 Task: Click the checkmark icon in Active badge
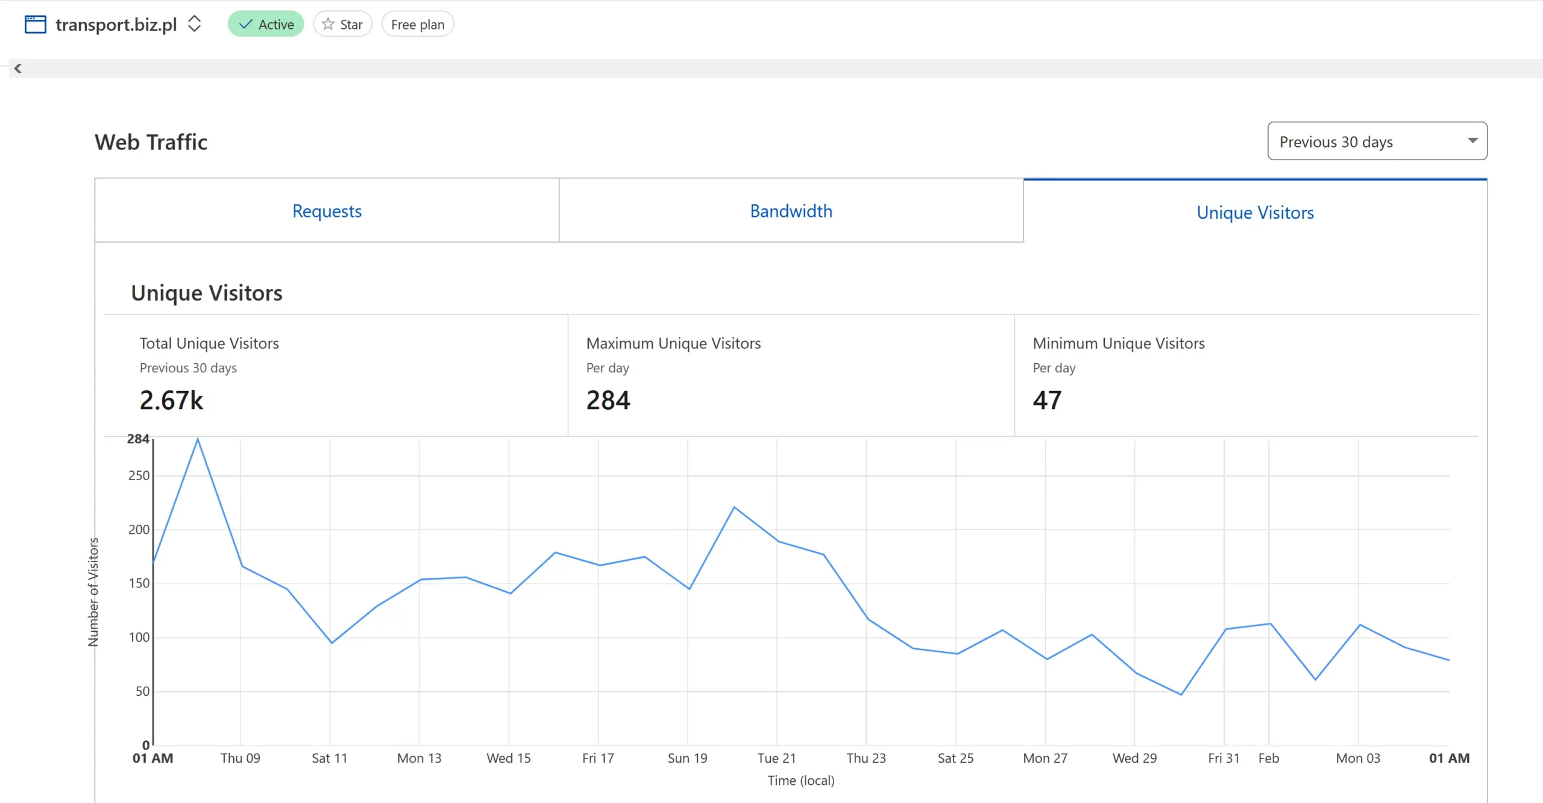click(245, 24)
